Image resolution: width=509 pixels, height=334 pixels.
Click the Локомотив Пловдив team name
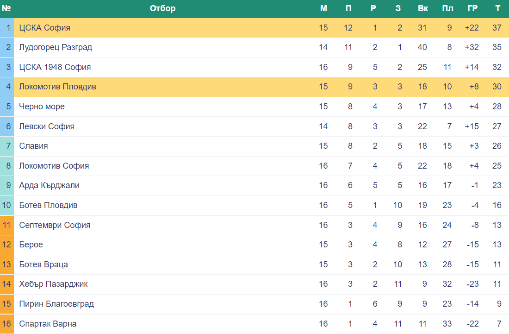pyautogui.click(x=57, y=87)
